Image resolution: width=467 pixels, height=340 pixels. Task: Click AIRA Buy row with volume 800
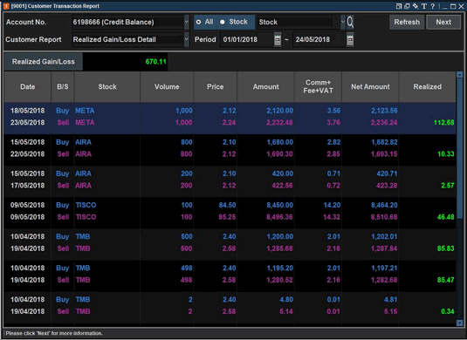tap(230, 142)
